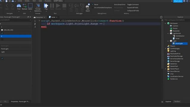Click the Select tool with dashed box
This screenshot has width=190, height=107.
(x=30, y=7)
